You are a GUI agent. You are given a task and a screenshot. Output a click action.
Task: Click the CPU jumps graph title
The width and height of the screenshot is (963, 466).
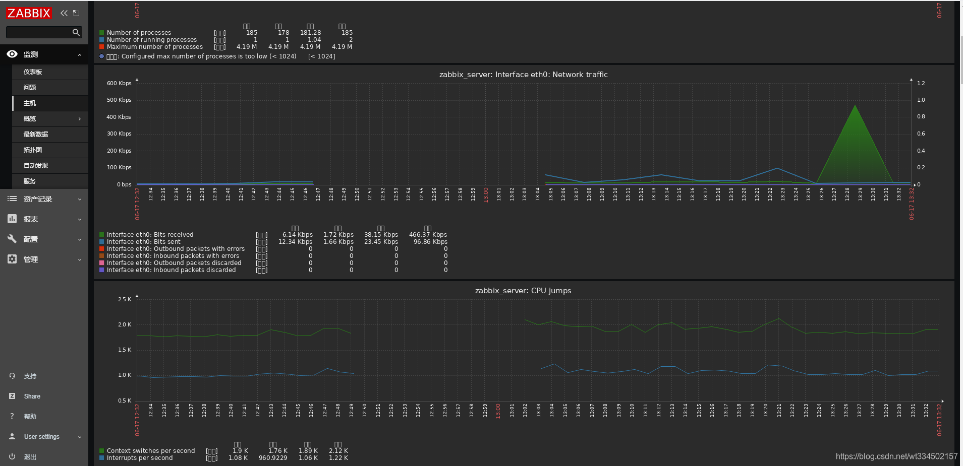(x=523, y=291)
